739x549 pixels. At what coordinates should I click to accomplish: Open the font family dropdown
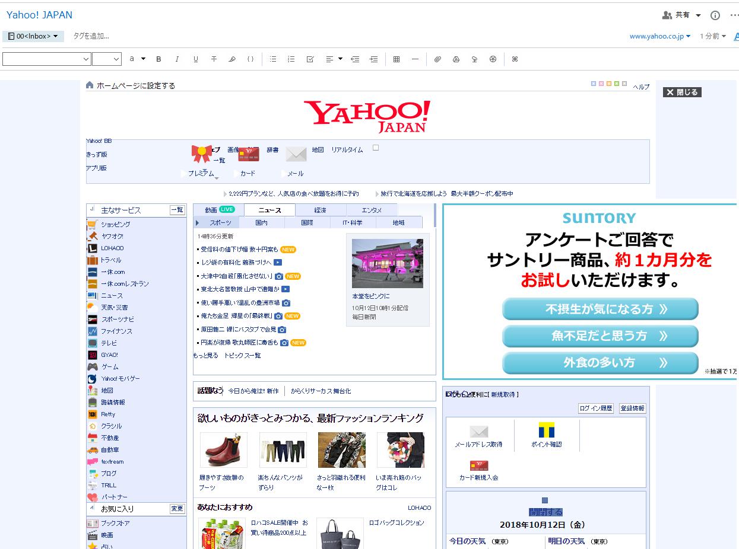tap(46, 59)
